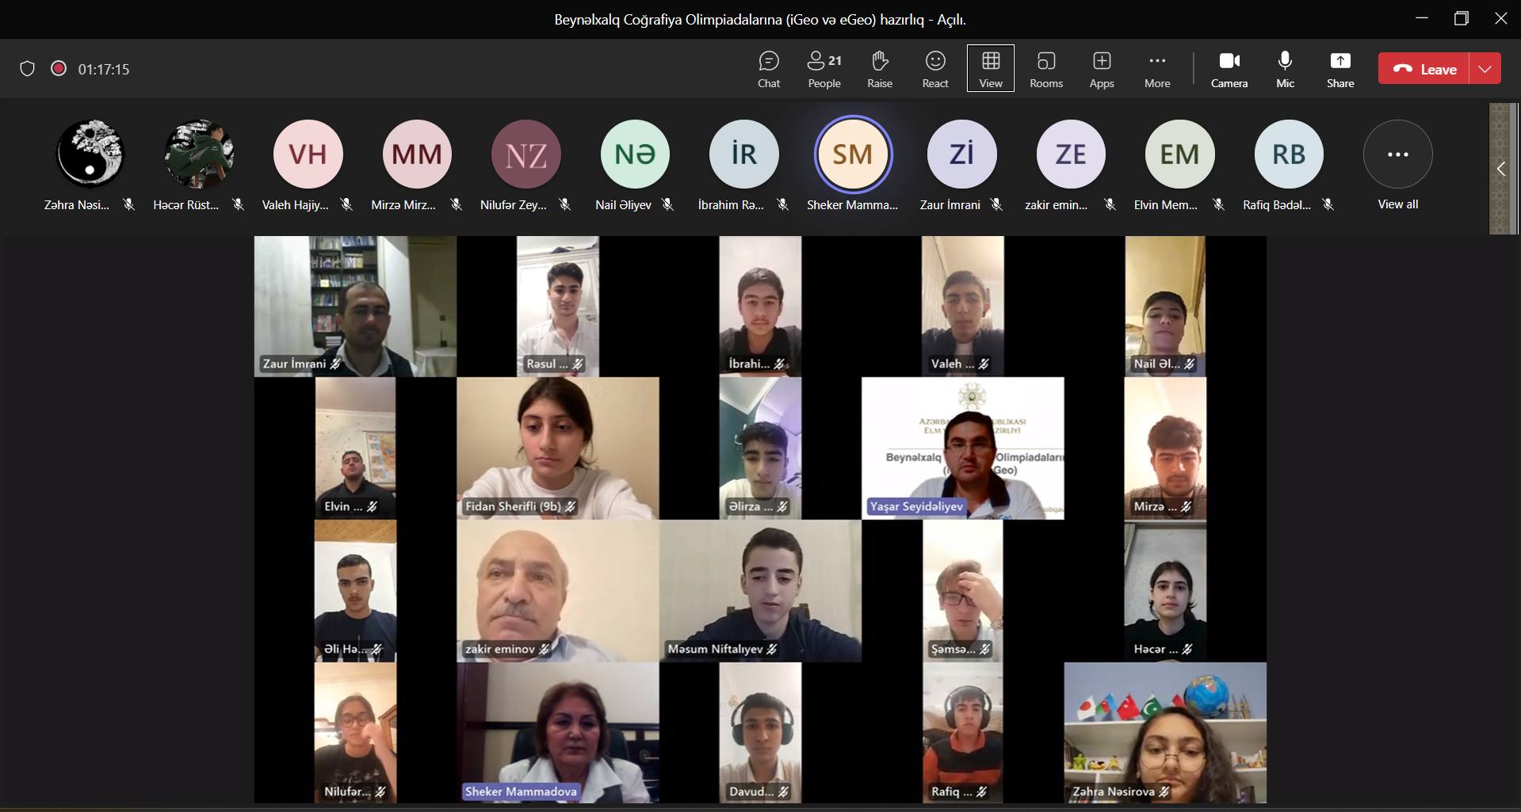
Task: Select Sheker Mammadova's SM avatar
Action: click(x=852, y=154)
